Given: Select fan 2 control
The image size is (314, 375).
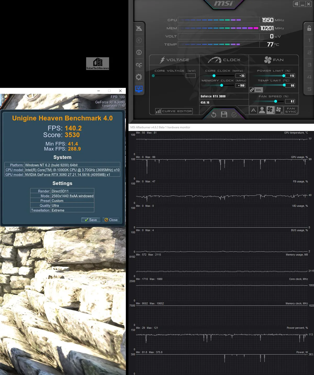Looking at the screenshot, I should point(279,110).
